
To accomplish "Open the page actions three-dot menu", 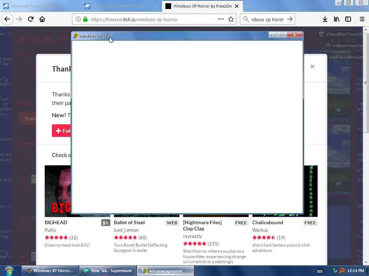I will [x=221, y=19].
